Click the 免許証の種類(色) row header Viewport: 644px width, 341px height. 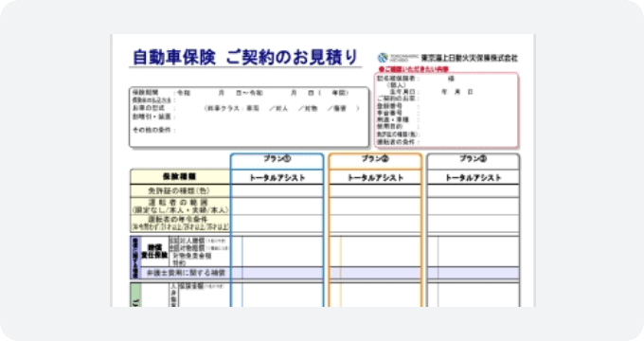coord(180,191)
